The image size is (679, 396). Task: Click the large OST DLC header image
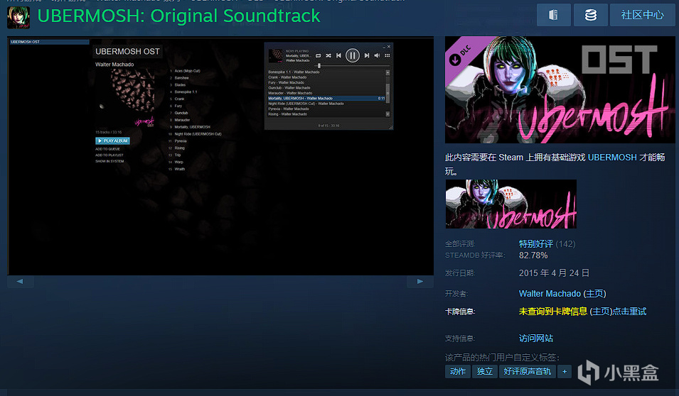[560, 89]
